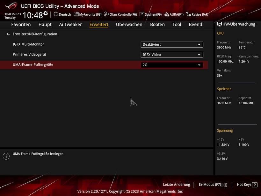Click the HW-Überwachung panel icon
261x196 pixels.
(219, 24)
